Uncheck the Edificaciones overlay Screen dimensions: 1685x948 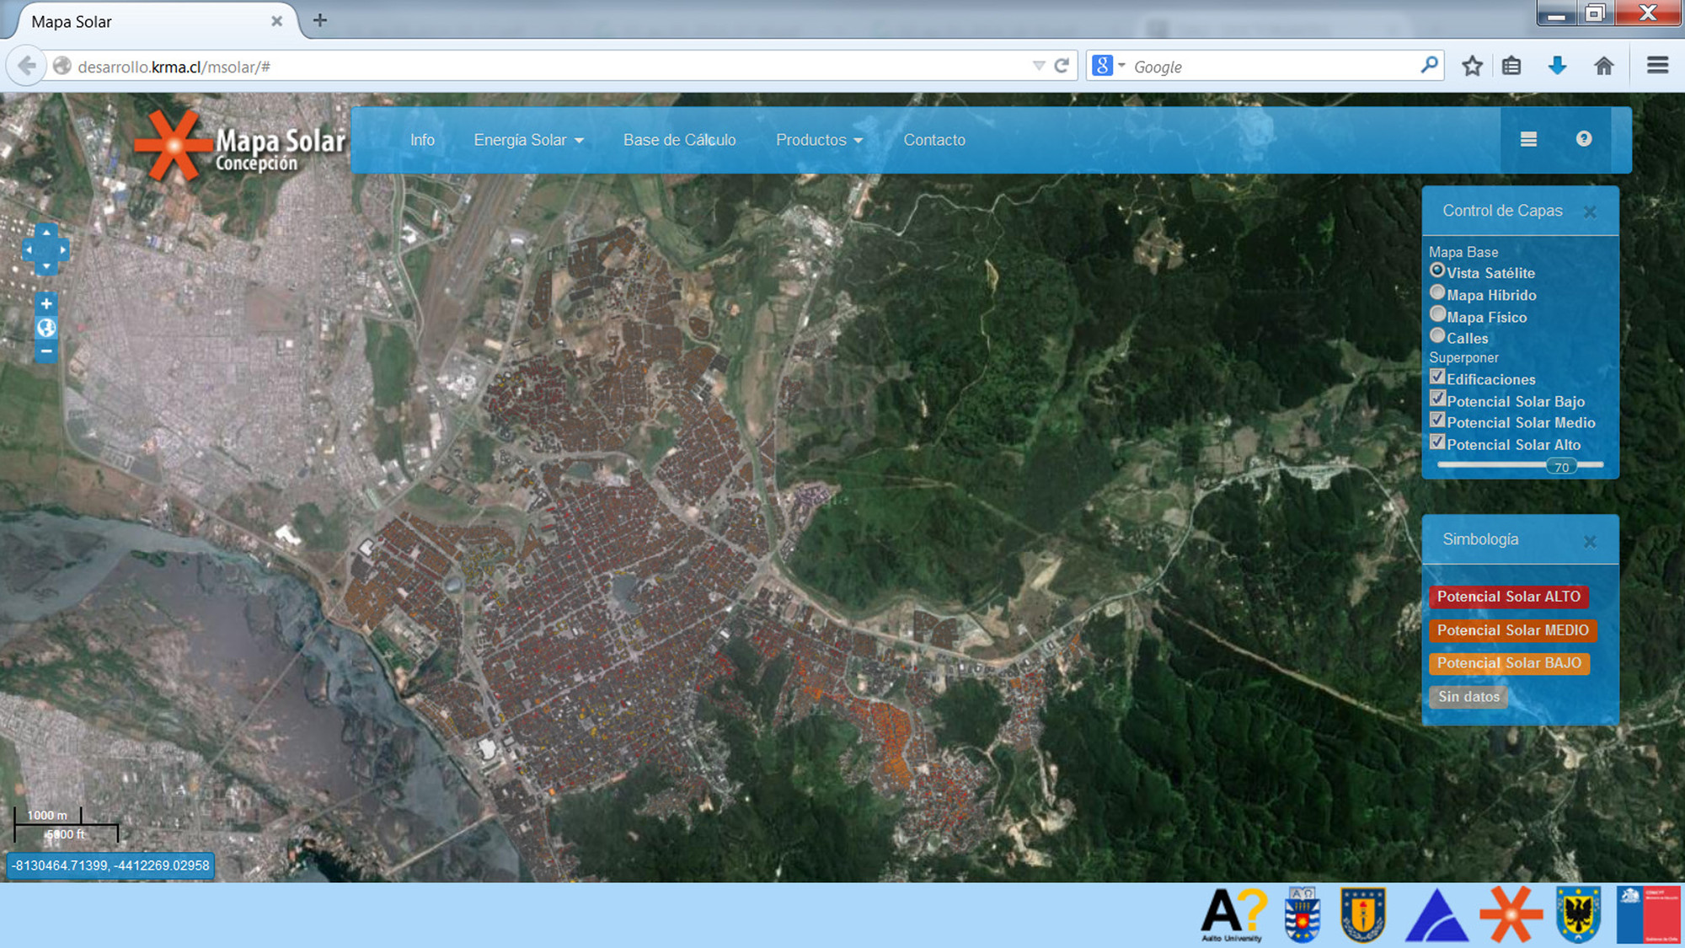(x=1437, y=377)
